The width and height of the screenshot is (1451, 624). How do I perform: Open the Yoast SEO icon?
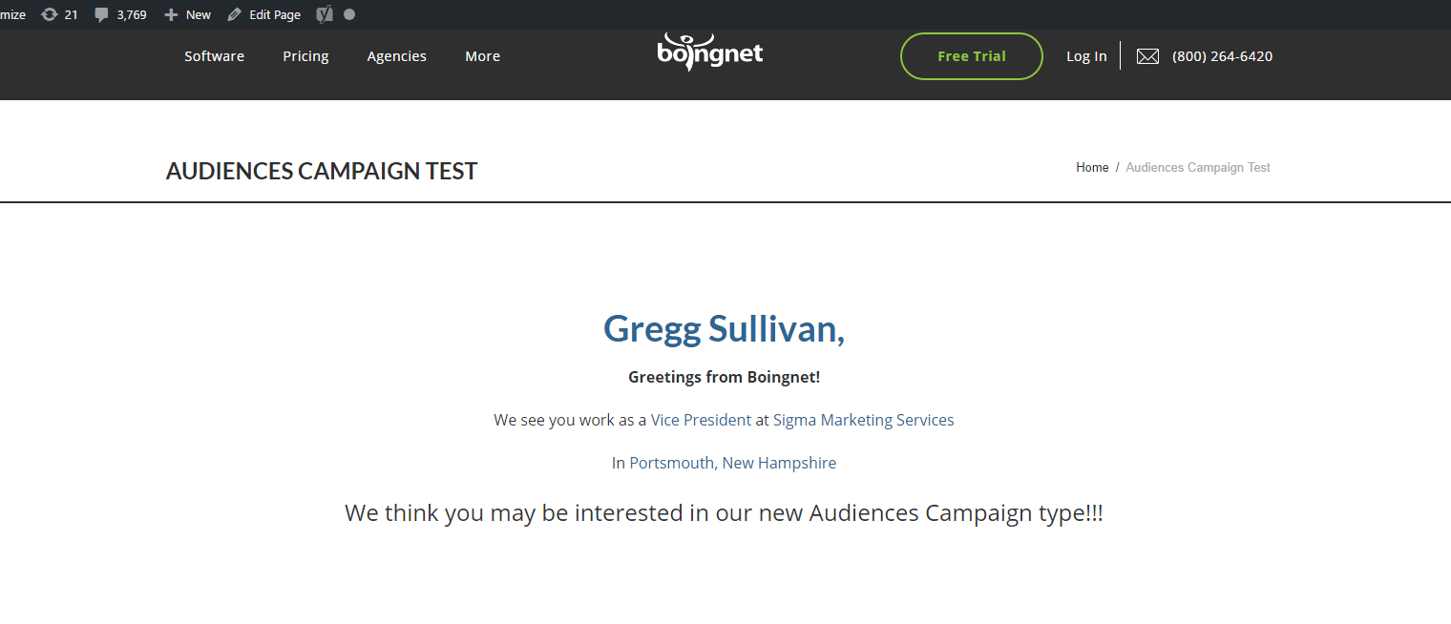[325, 14]
